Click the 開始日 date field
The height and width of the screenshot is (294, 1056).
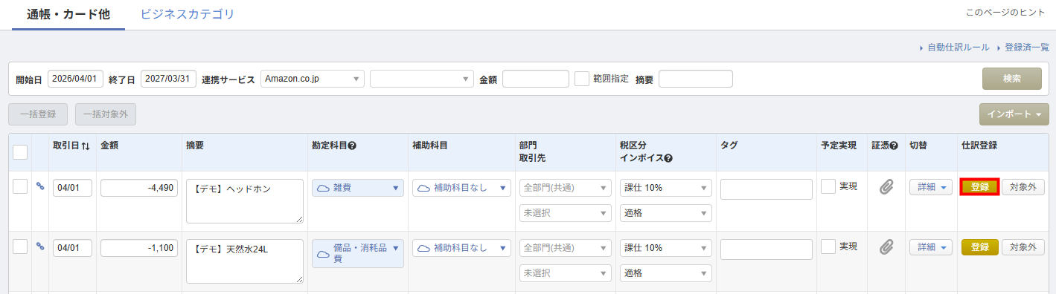tap(75, 79)
